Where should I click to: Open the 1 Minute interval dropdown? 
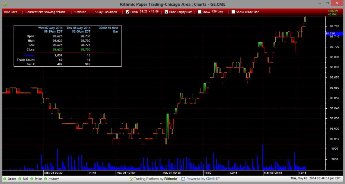pyautogui.click(x=82, y=12)
